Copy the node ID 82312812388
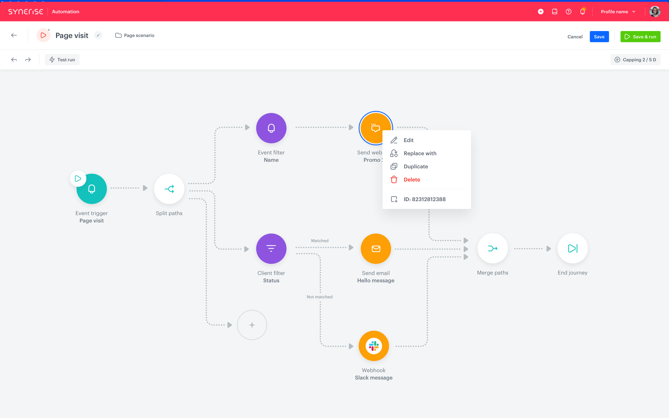Viewport: 669px width, 418px height. (424, 199)
